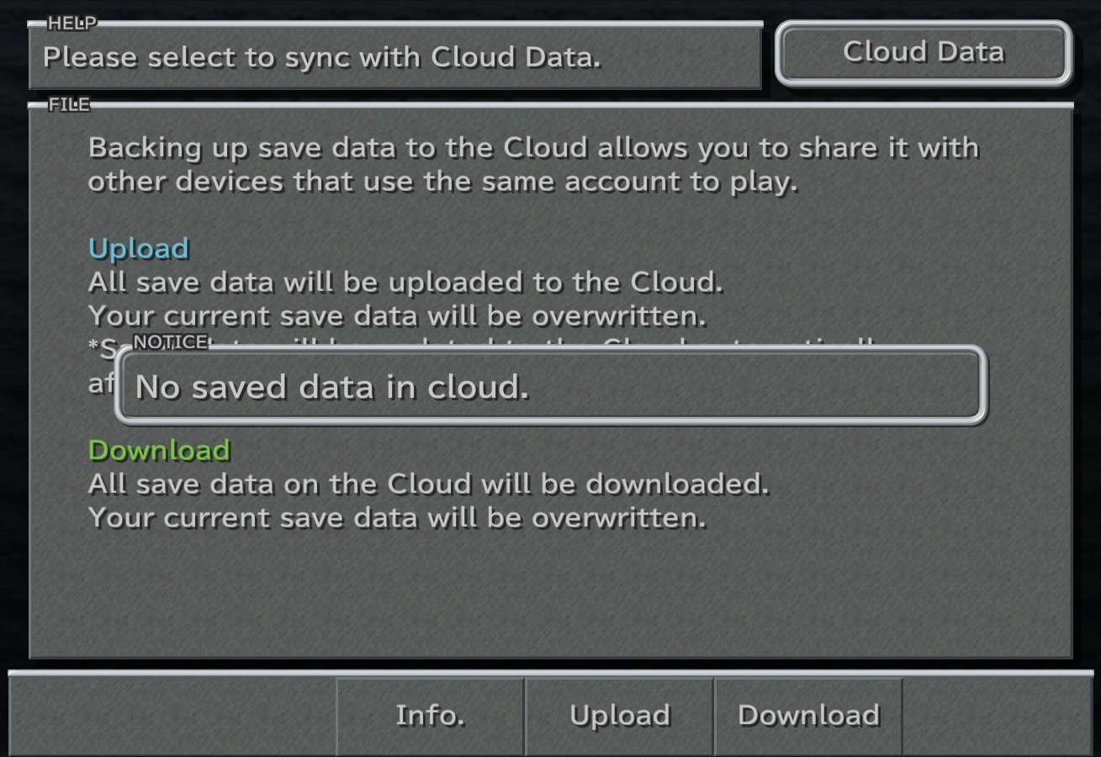Image resolution: width=1101 pixels, height=757 pixels.
Task: Click the overwrite warning under the Upload heading
Action: pyautogui.click(x=397, y=315)
